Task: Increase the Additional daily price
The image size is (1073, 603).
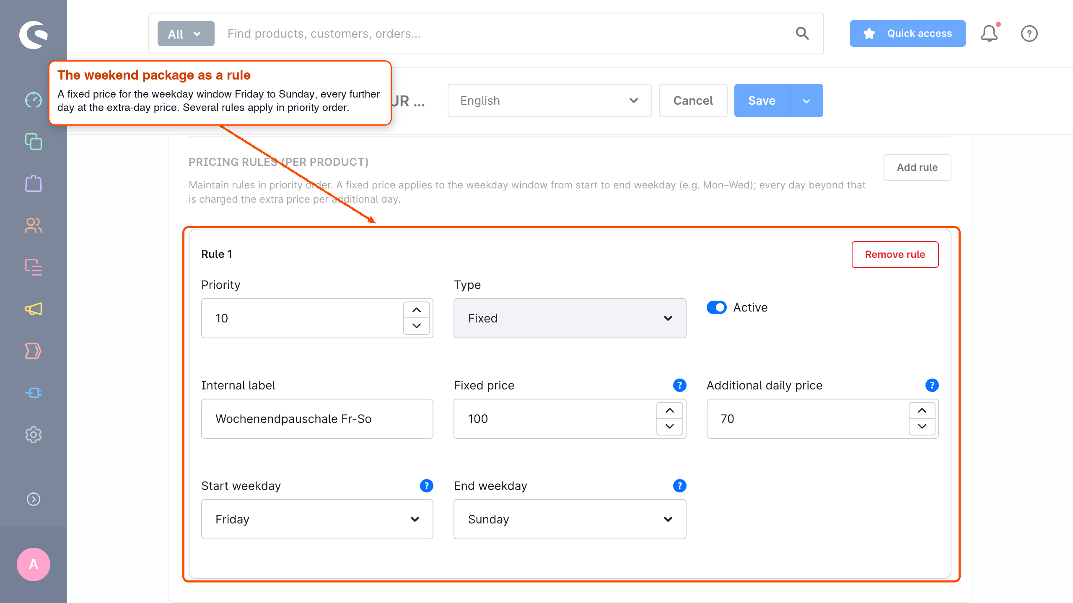Action: [x=922, y=411]
